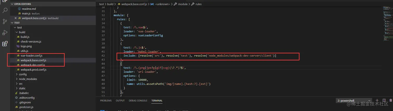The width and height of the screenshot is (393, 111).
Task: Kill terminal with the trash icon
Action: coord(391,100)
